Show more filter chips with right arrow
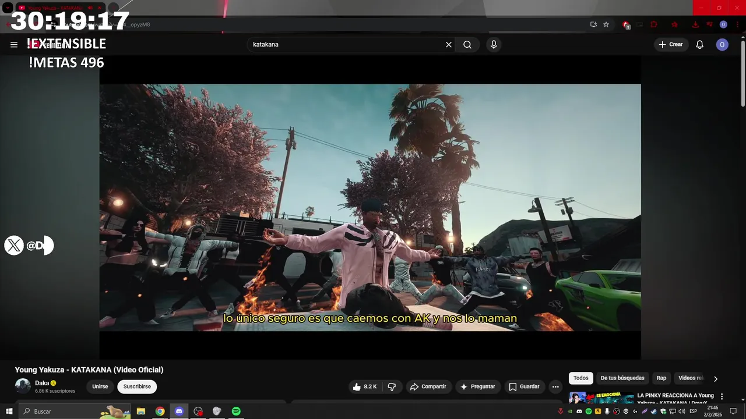746x419 pixels. tap(716, 379)
